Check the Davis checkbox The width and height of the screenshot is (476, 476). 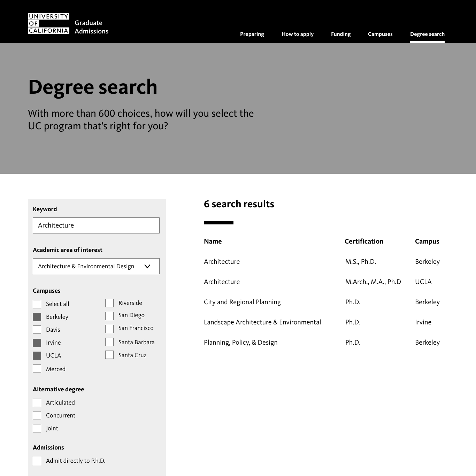click(x=37, y=330)
